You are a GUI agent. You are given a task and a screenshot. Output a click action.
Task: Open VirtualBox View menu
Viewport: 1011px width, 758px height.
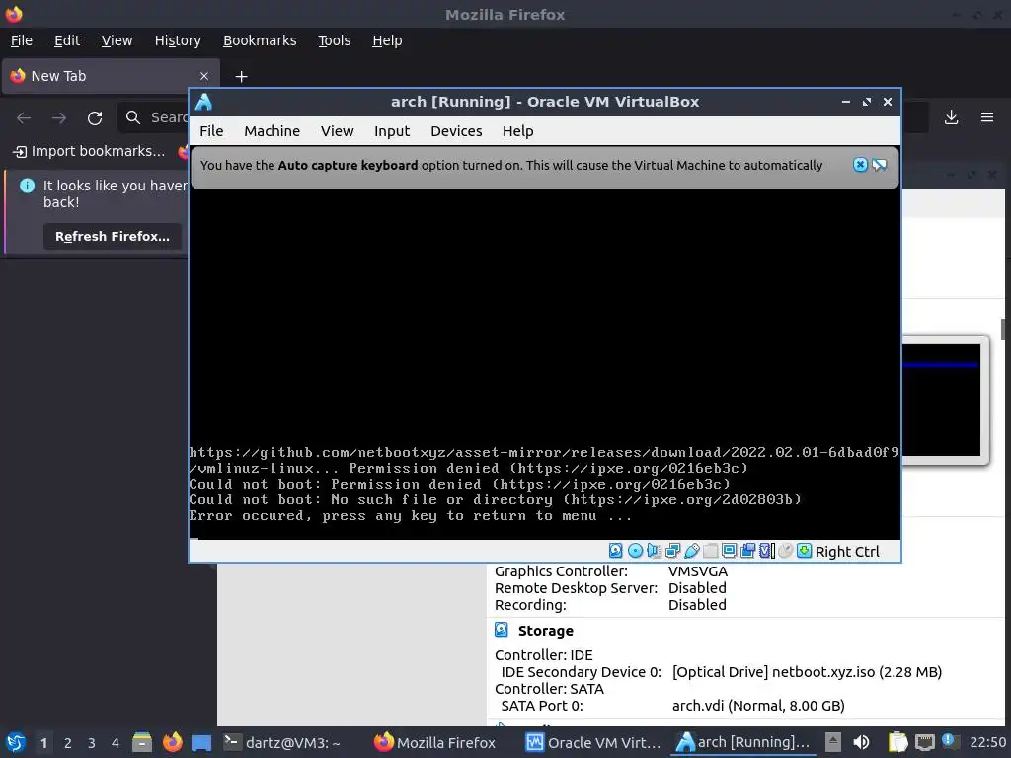pyautogui.click(x=338, y=131)
